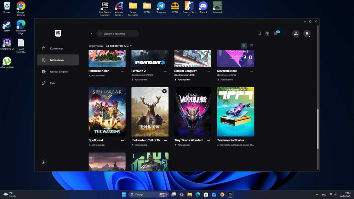
Task: Open Scrap Mechanic folder on desktop
Action: pos(133,9)
